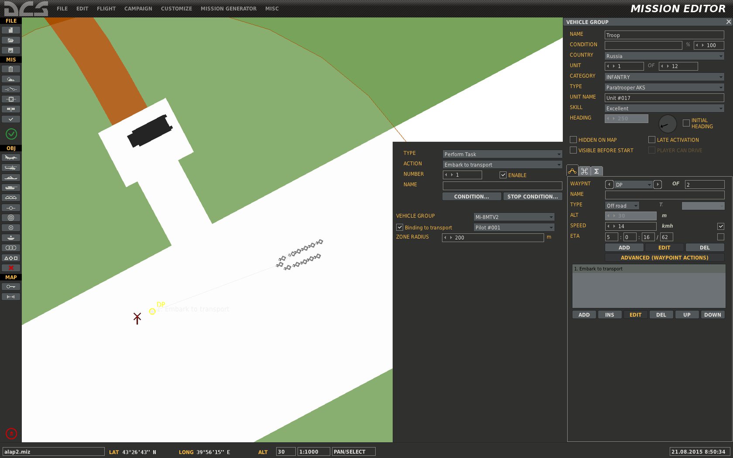This screenshot has height=458, width=733.
Task: Click the red circular exit icon
Action: pyautogui.click(x=11, y=434)
